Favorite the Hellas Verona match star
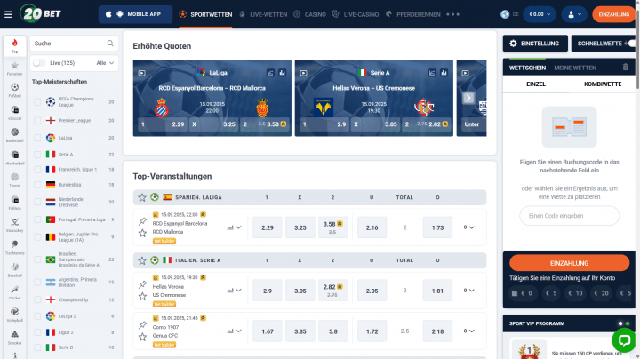640x359 pixels. pos(142,296)
